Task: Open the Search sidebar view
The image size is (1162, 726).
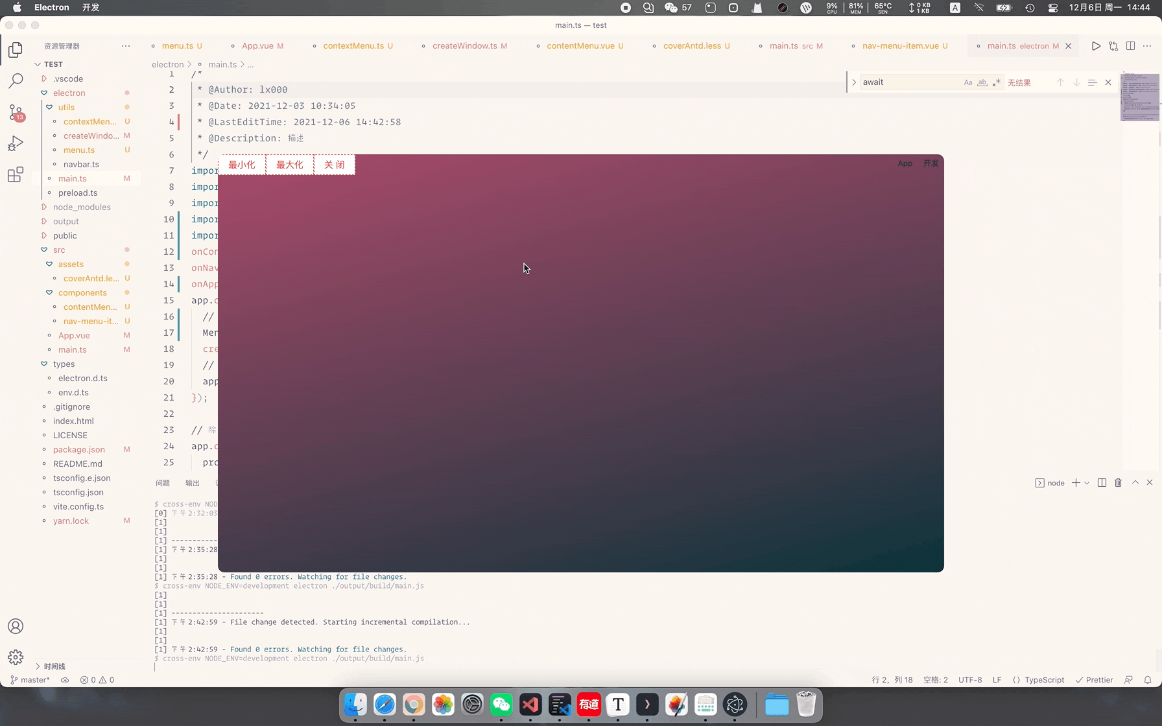Action: 16,81
